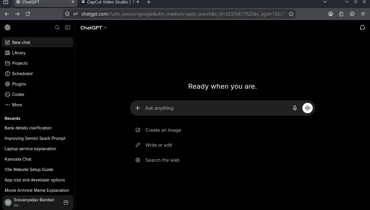Open App size and developer options chat
The width and height of the screenshot is (370, 210).
[x=38, y=180]
